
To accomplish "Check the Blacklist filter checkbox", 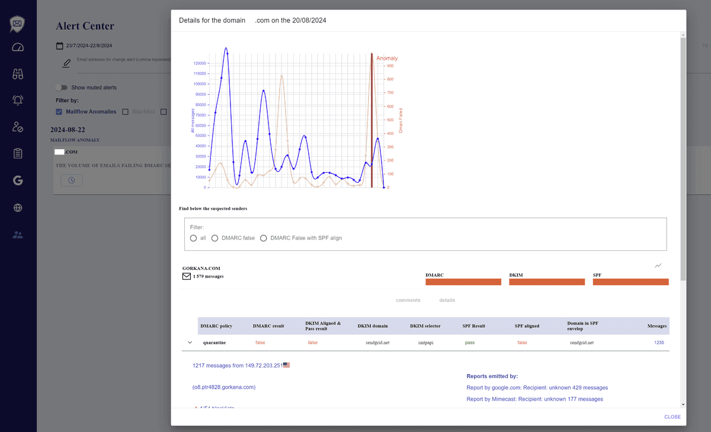I will (126, 111).
